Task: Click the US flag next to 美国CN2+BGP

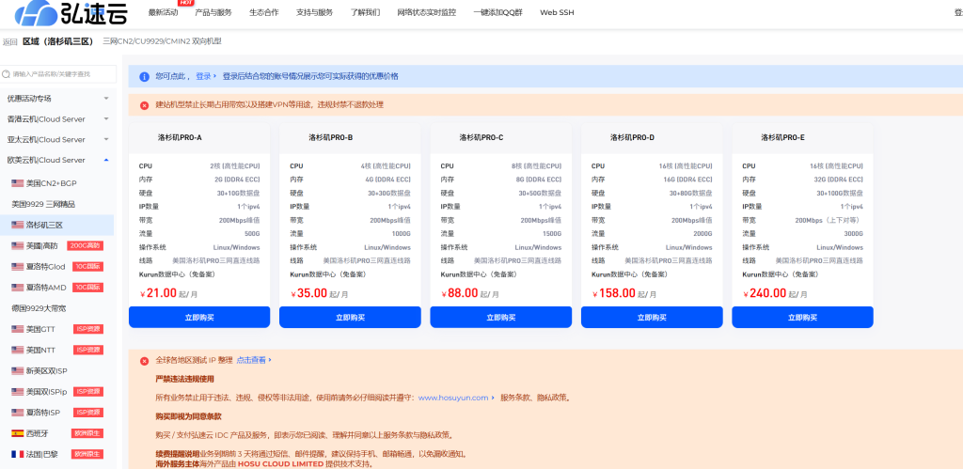Action: 17,183
